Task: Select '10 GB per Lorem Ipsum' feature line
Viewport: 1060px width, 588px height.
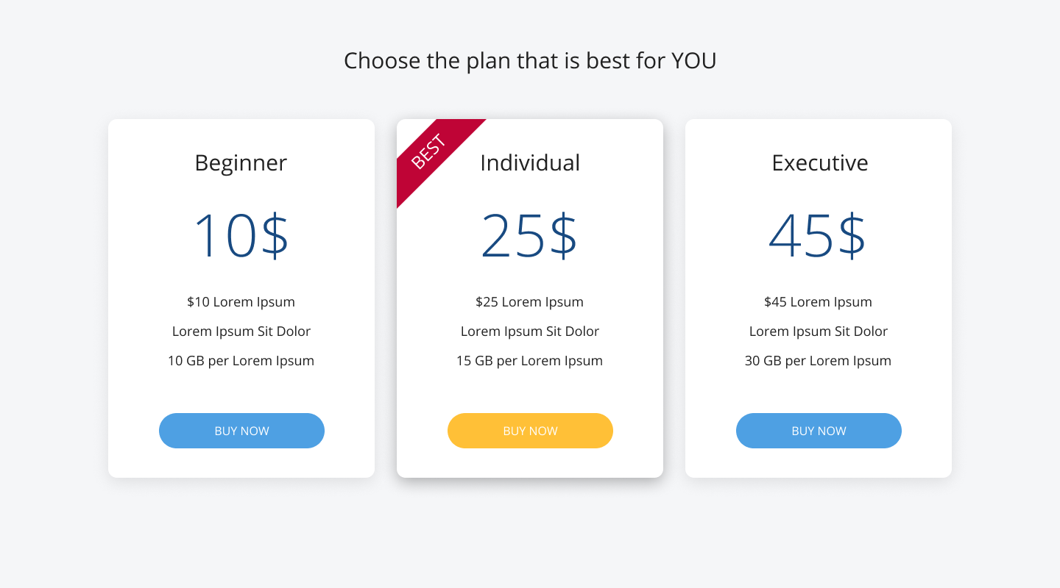Action: tap(241, 361)
